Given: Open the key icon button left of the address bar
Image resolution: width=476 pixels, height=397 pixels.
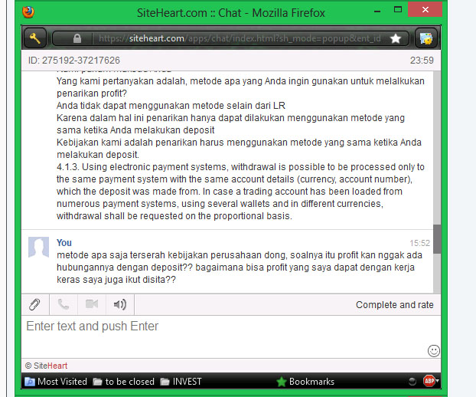Looking at the screenshot, I should pos(35,38).
